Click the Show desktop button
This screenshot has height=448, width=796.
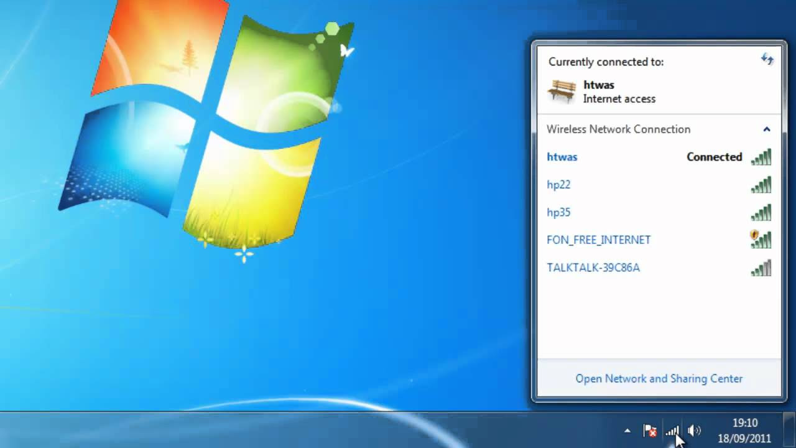(x=790, y=430)
